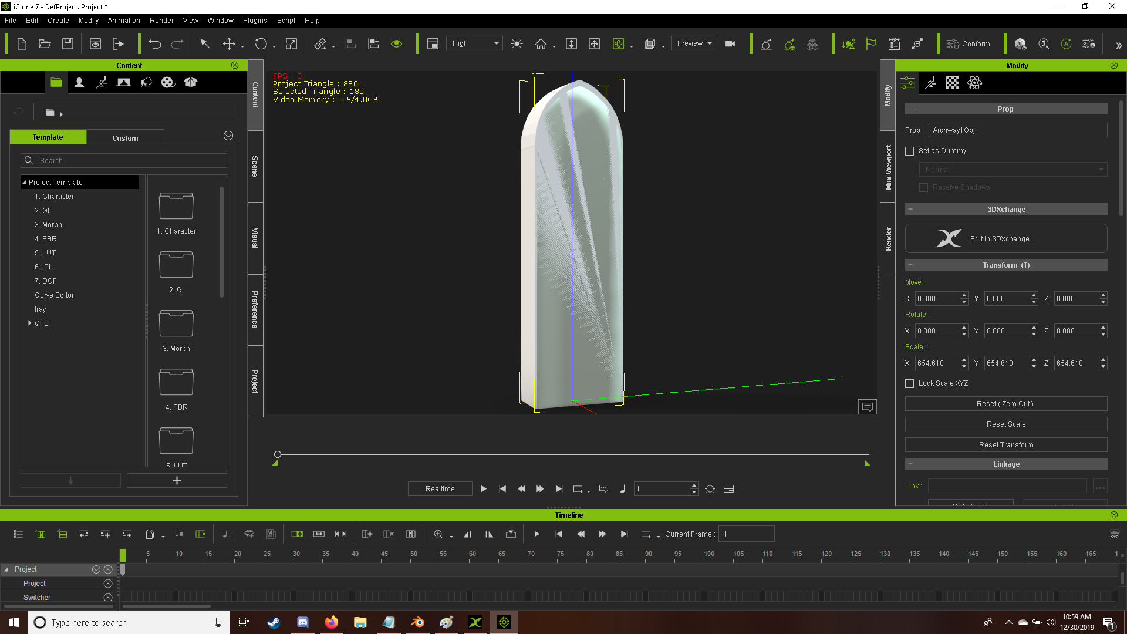
Task: Click the Undo arrow icon
Action: tap(154, 44)
